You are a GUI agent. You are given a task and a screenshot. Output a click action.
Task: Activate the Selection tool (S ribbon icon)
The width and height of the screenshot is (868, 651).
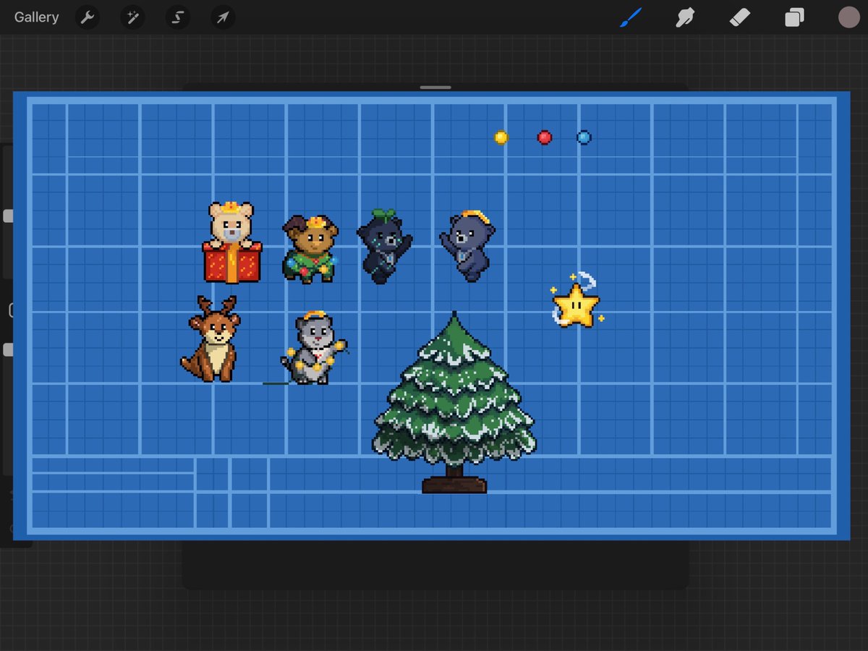(x=177, y=17)
